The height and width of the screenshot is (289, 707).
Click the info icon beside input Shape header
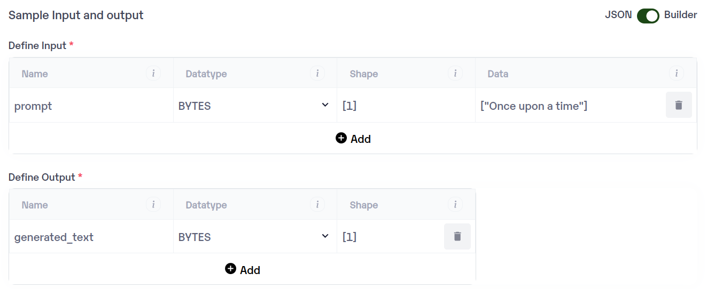[455, 74]
